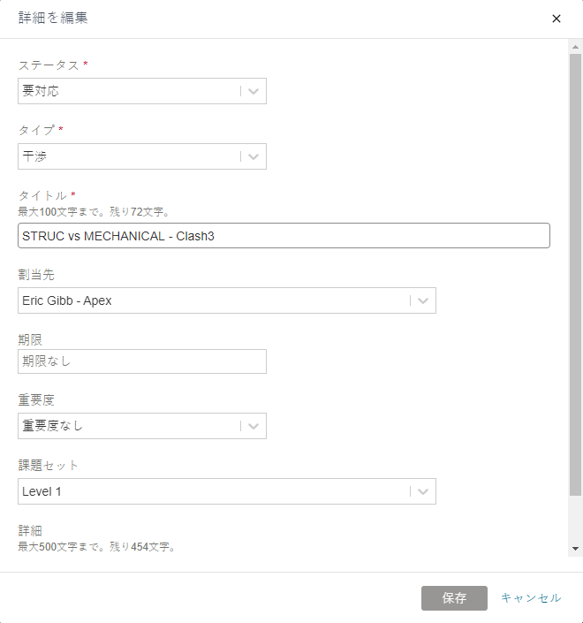
Task: Click the chevron arrow in 割当先 field
Action: [423, 300]
